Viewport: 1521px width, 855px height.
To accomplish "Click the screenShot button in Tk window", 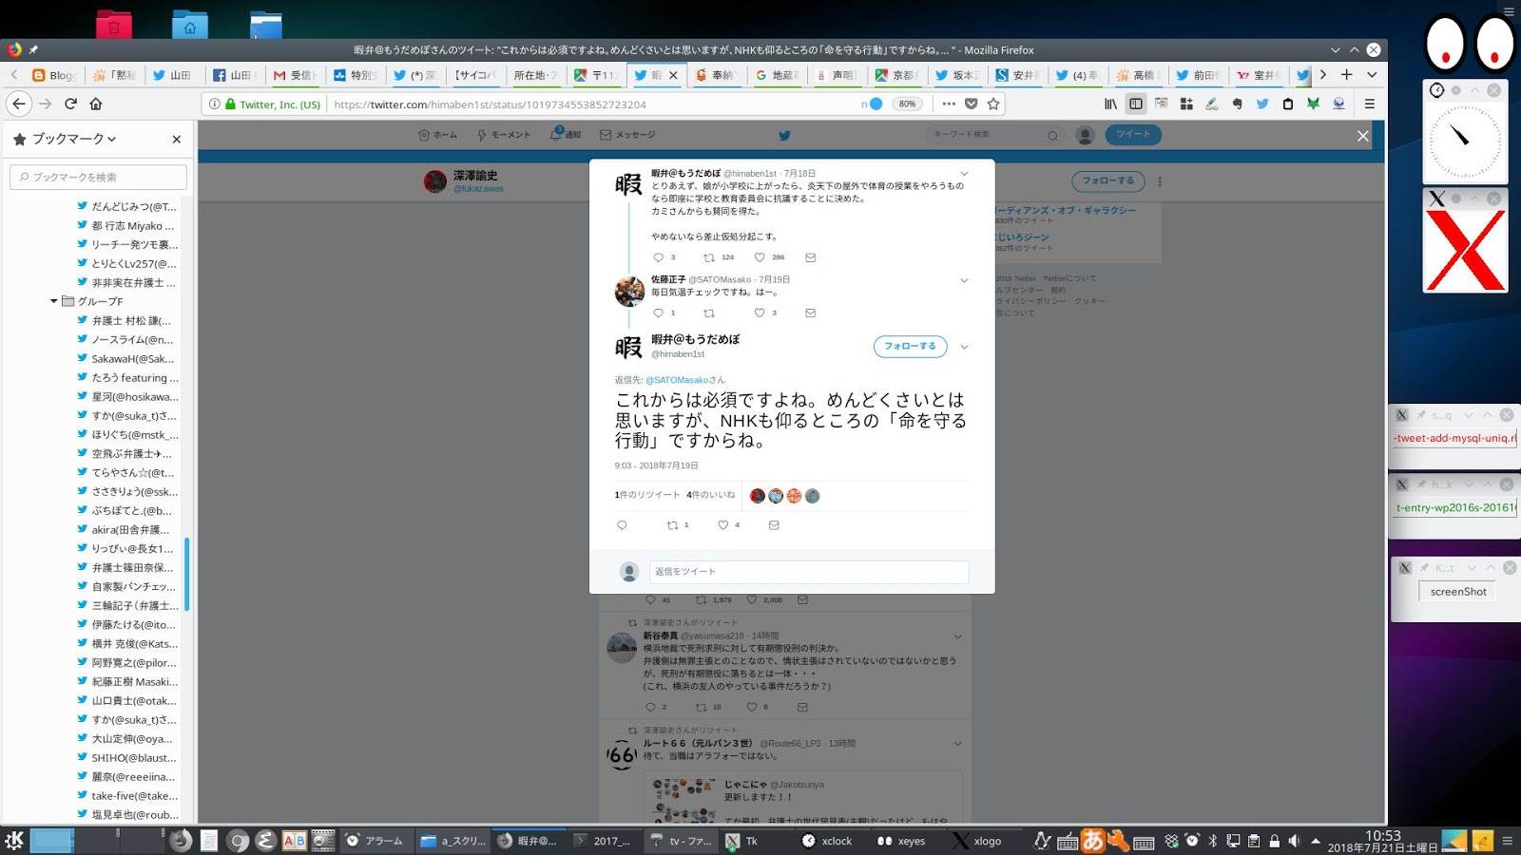I will [1458, 591].
